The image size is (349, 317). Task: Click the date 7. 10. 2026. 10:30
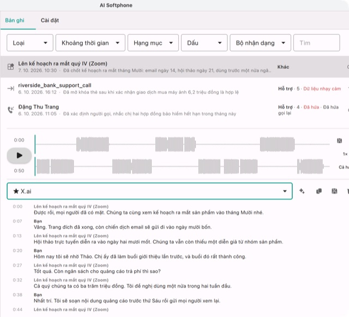point(38,70)
